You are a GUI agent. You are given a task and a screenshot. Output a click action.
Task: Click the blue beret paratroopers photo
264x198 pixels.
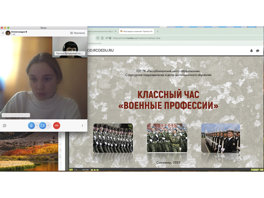167,138
